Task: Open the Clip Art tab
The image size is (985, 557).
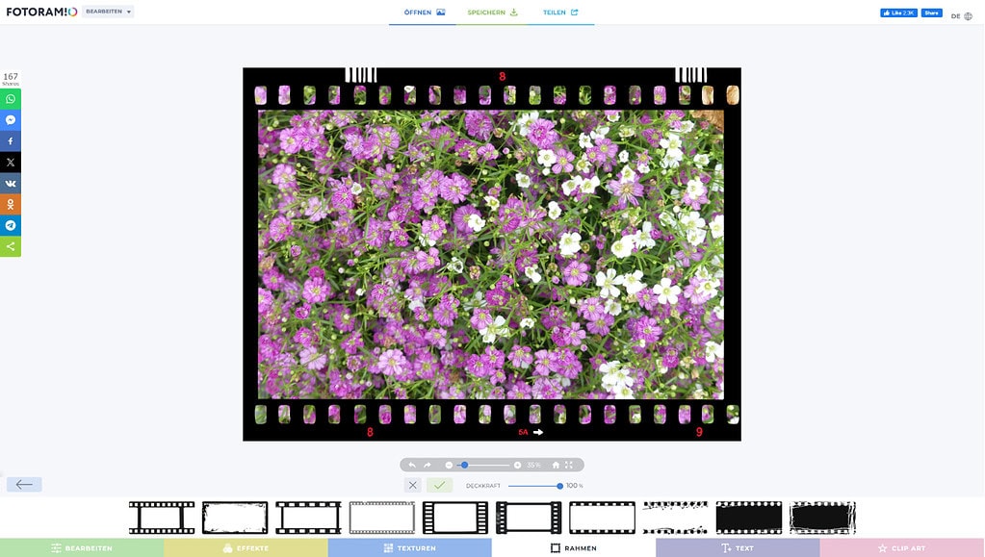Action: tap(901, 547)
